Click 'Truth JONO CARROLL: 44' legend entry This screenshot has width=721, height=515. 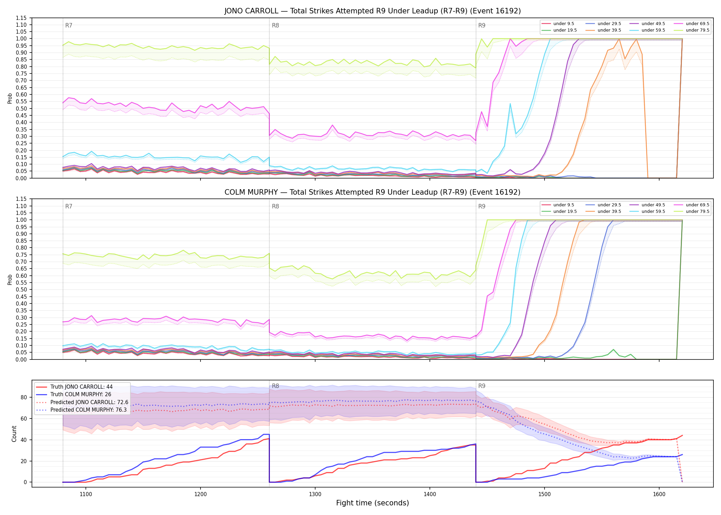click(x=75, y=387)
